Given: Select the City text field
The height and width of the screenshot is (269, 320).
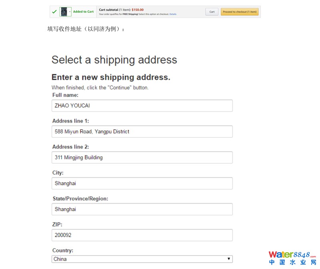Looking at the screenshot, I should coord(142,183).
